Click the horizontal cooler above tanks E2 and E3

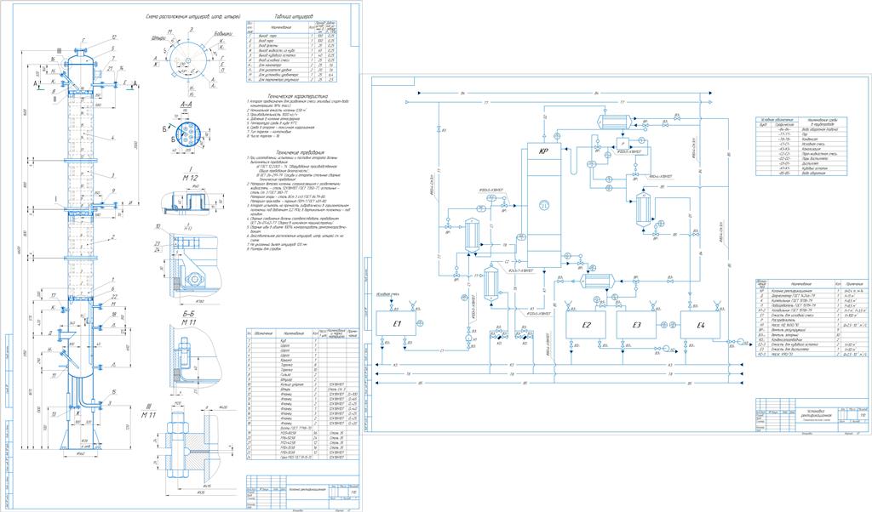(x=597, y=281)
